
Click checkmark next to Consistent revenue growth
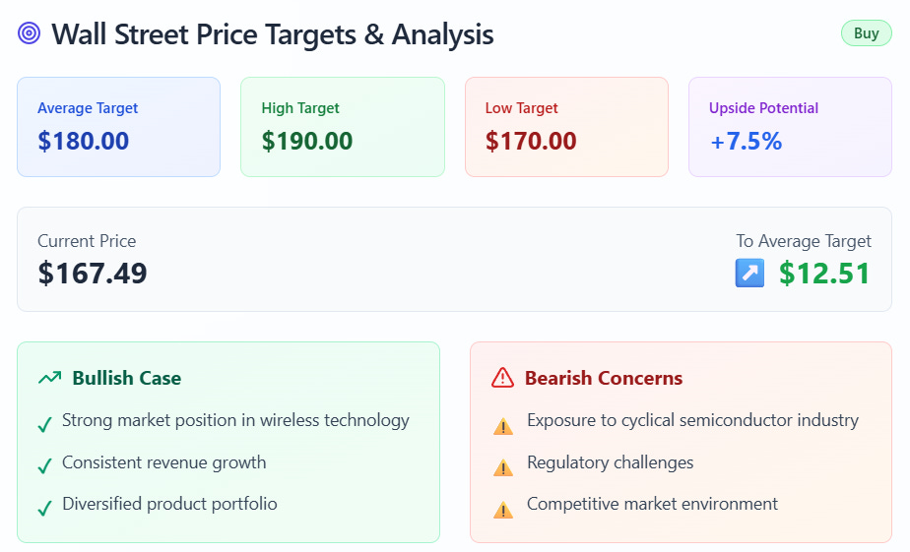tap(44, 466)
